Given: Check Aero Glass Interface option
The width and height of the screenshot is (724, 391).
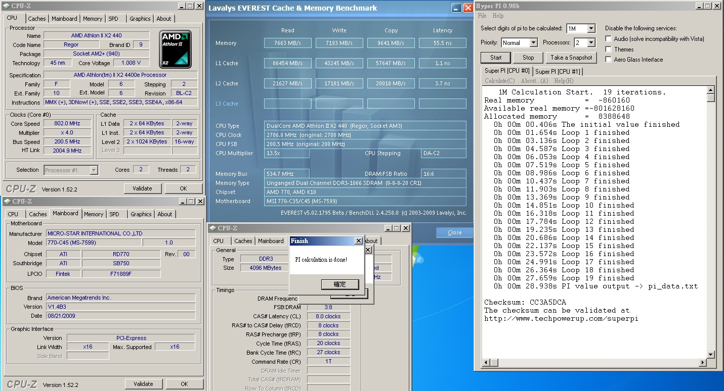Looking at the screenshot, I should point(609,60).
